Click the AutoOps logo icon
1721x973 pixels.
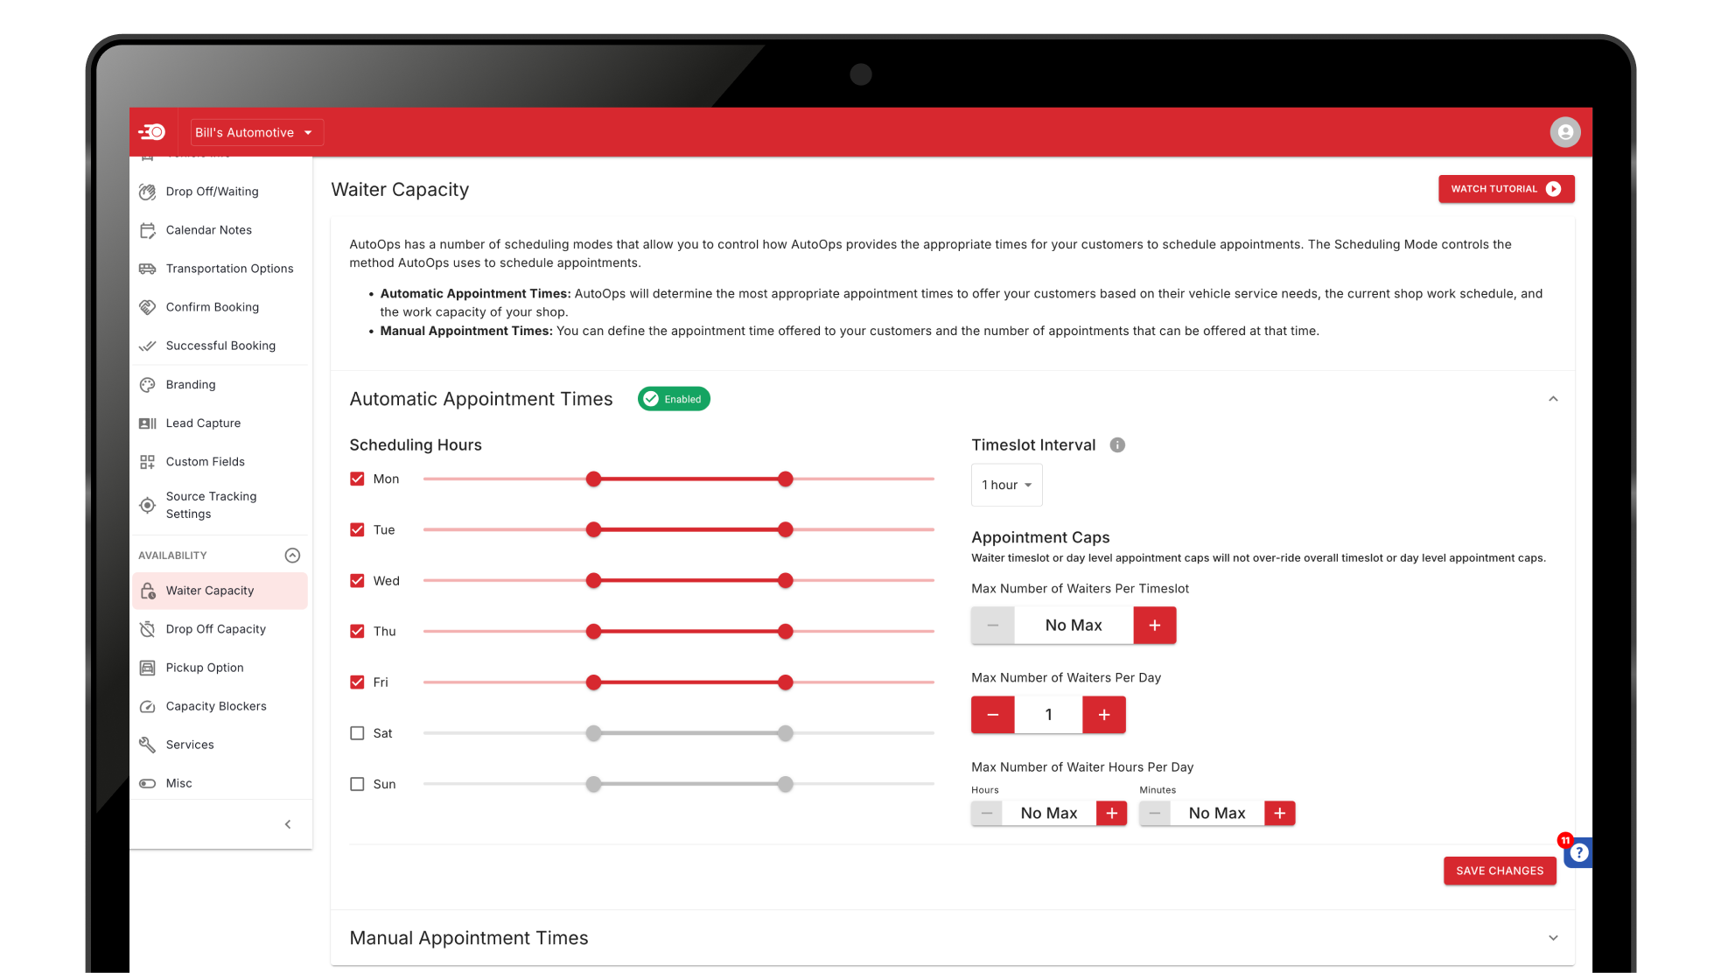coord(152,132)
